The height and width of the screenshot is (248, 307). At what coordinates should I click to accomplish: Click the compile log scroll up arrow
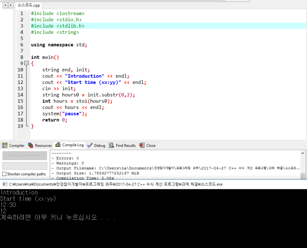[x=303, y=154]
